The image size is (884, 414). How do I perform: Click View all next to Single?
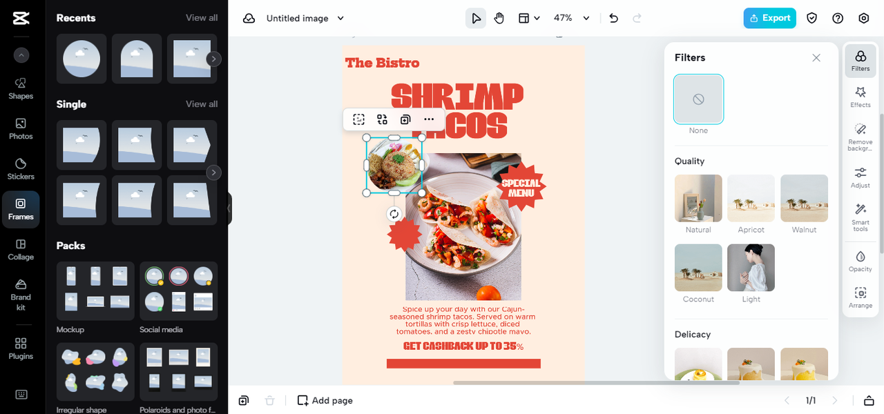202,104
